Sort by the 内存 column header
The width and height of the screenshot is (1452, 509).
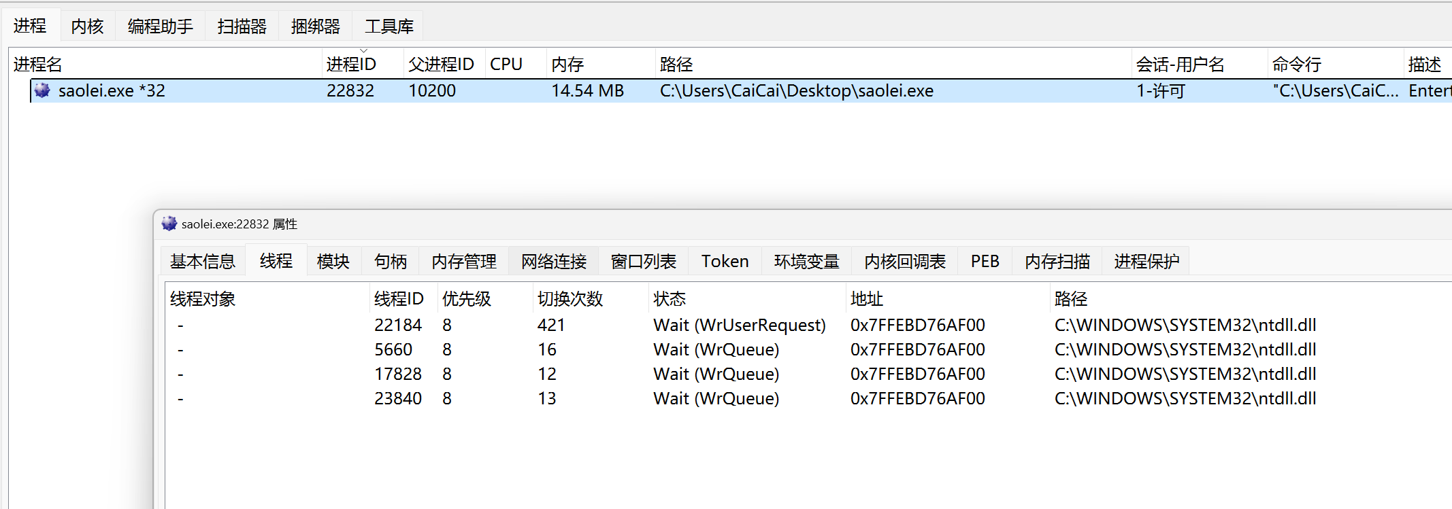[601, 64]
